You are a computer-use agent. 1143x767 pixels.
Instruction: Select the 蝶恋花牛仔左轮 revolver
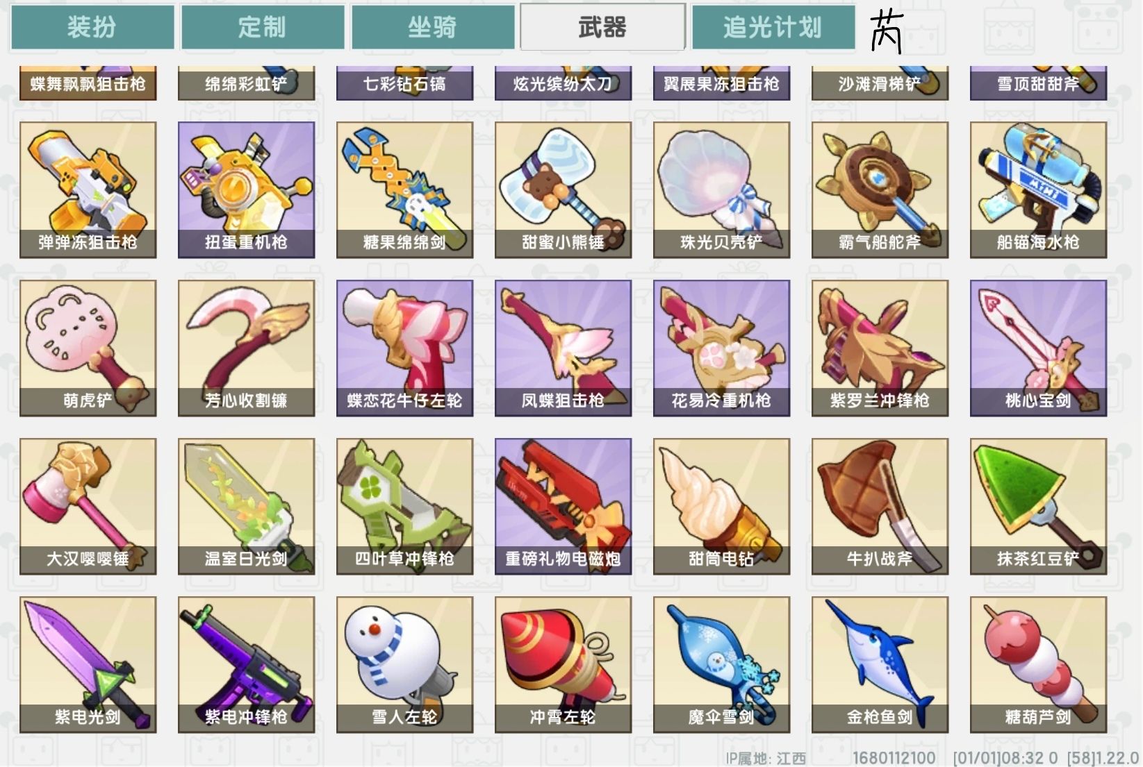[405, 348]
